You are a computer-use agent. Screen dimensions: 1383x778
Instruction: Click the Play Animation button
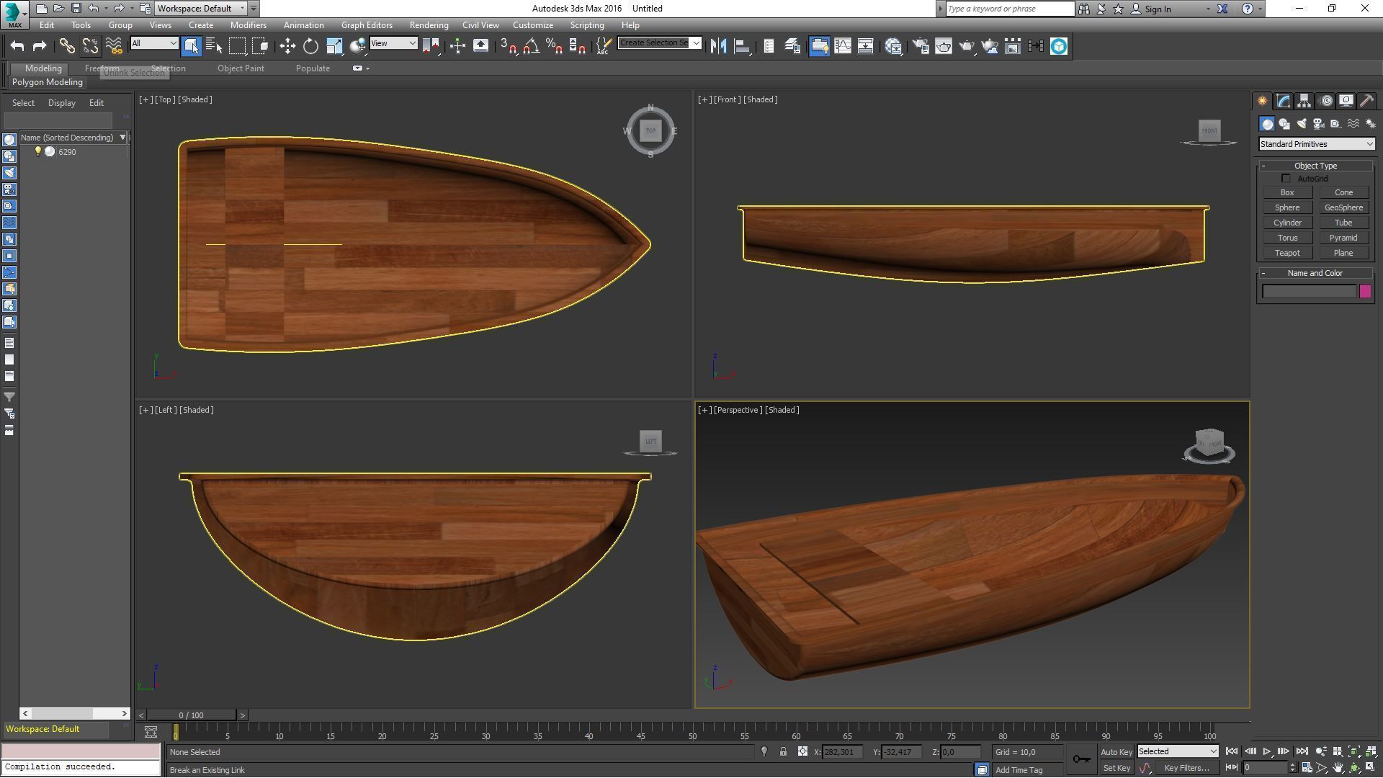(x=1266, y=752)
